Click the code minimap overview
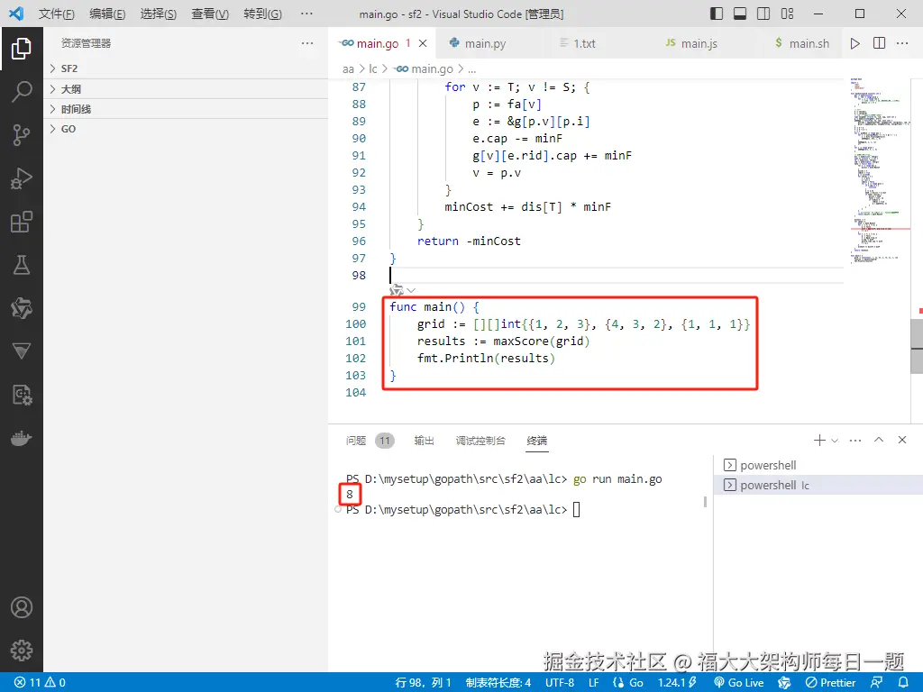This screenshot has height=692, width=923. [x=880, y=170]
